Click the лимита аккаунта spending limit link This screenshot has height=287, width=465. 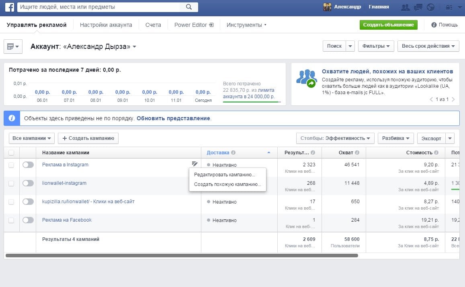248,93
